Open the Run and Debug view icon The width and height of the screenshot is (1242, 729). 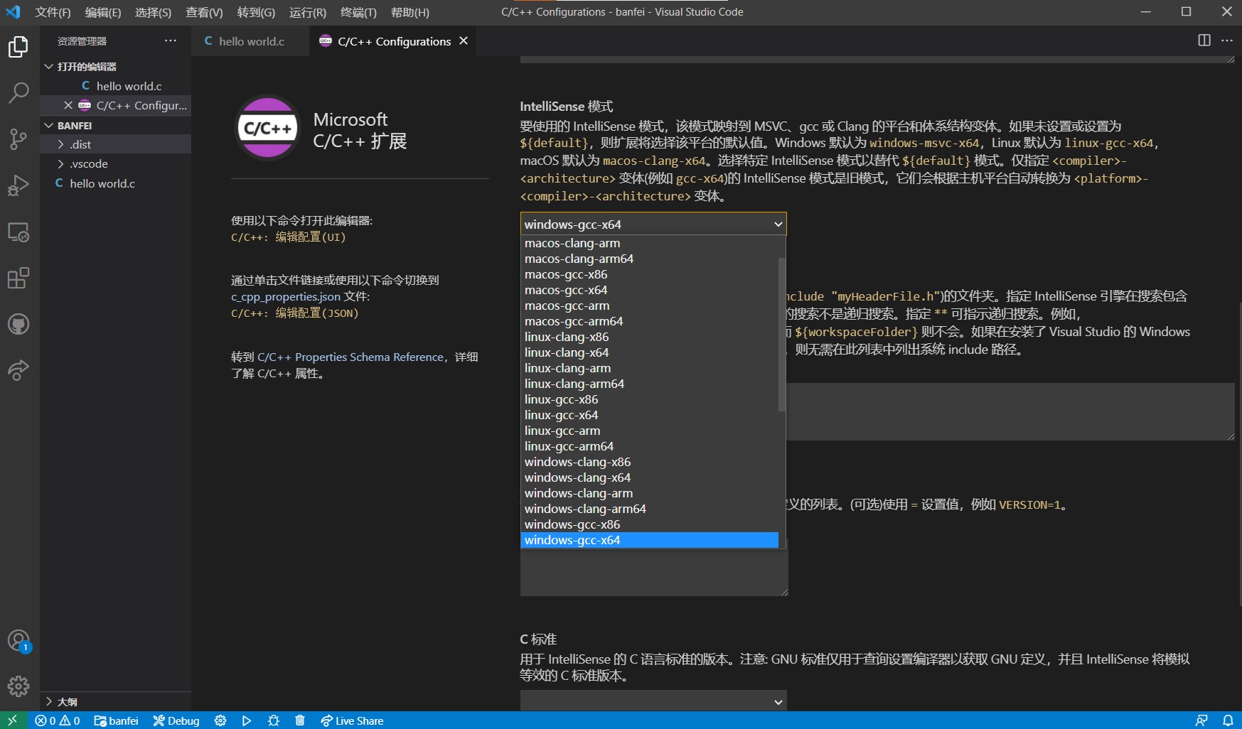(18, 185)
